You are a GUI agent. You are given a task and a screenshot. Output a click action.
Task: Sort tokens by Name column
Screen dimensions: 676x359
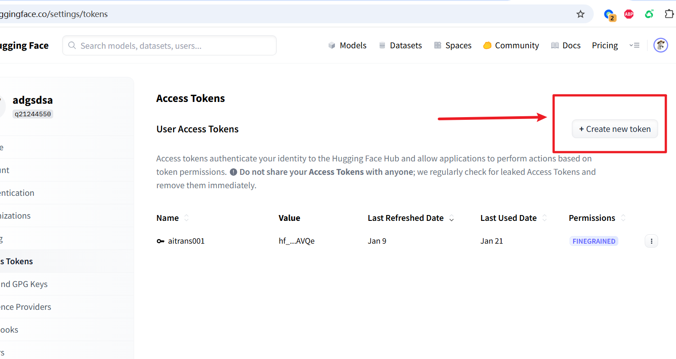(x=186, y=218)
